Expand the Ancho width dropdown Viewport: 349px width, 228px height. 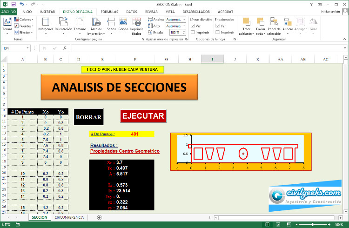point(184,20)
